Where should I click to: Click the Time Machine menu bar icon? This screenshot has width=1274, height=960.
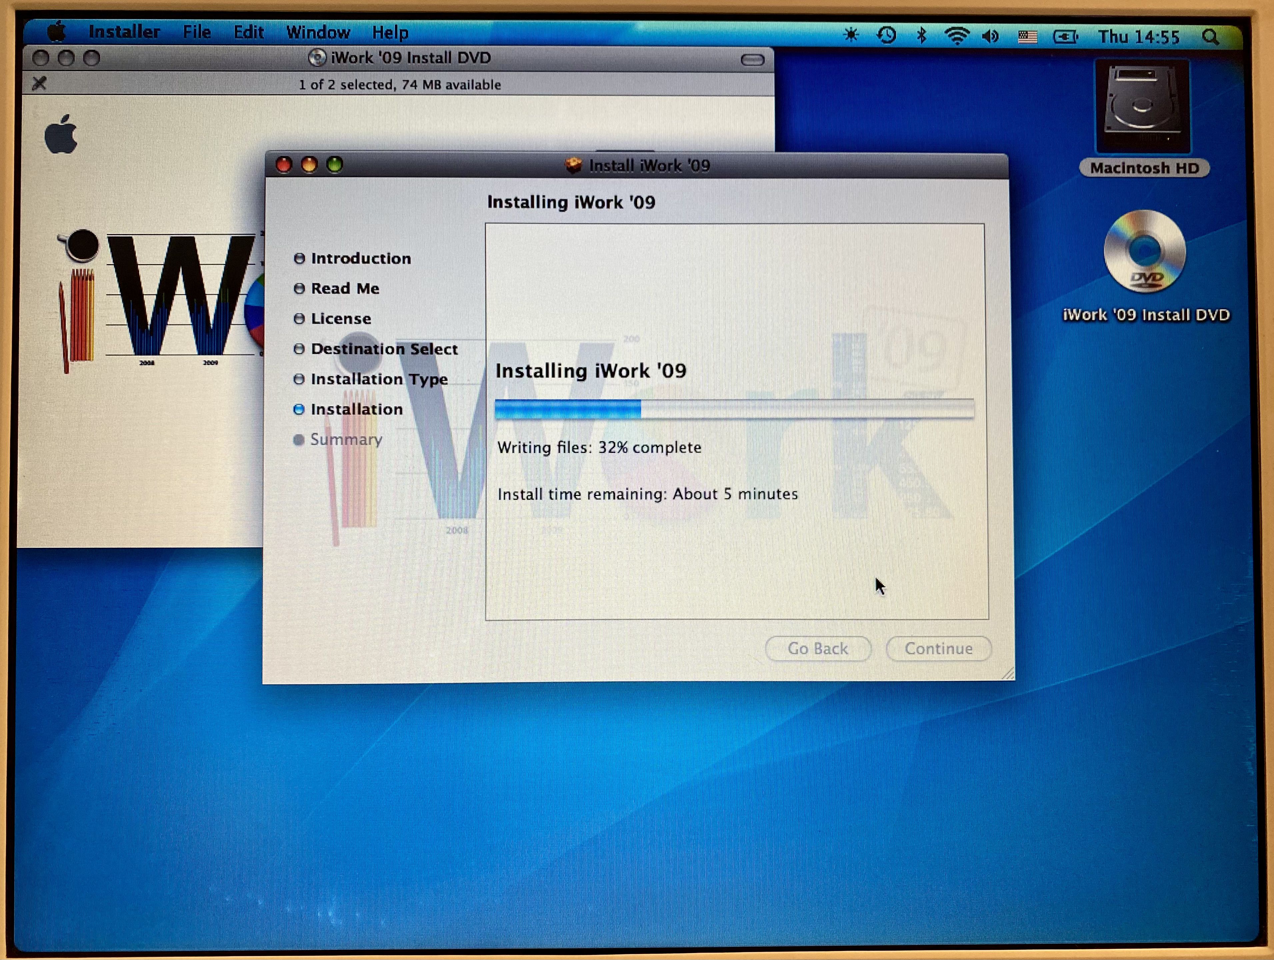886,36
